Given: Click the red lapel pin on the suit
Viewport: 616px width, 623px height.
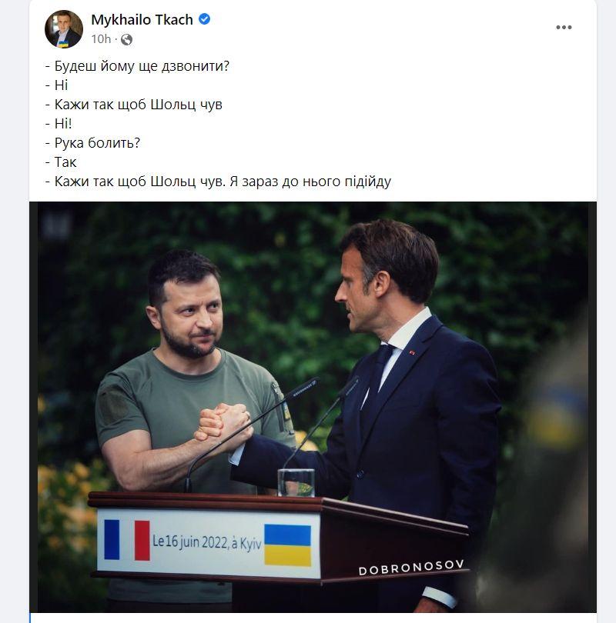Looking at the screenshot, I should pos(411,353).
